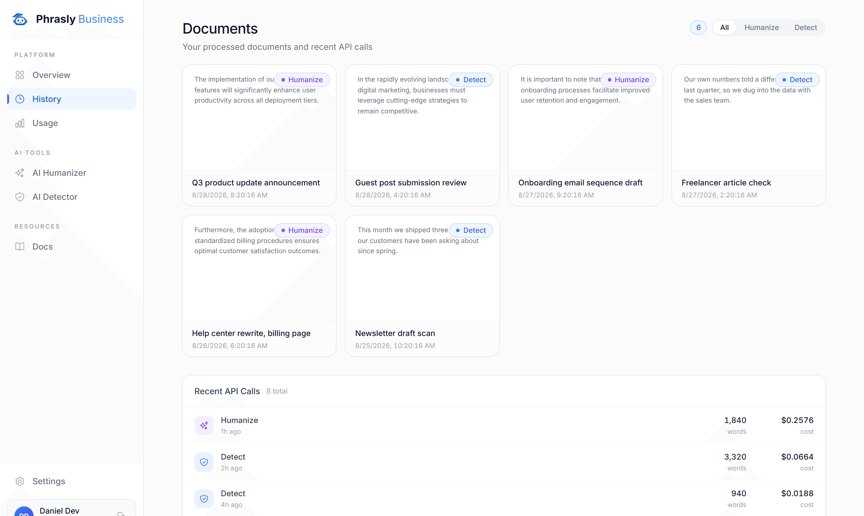Click the 1,840 words value

coord(735,420)
